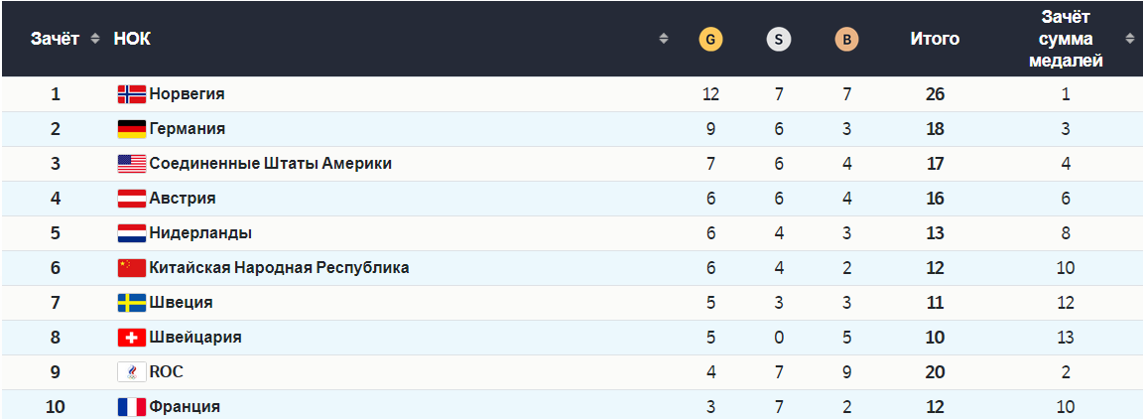The image size is (1143, 419).
Task: Click the Austria flag icon
Action: tap(131, 199)
